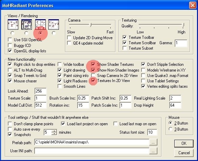The image size is (198, 161).
Task: Browse for Prefab path folder
Action: point(153,142)
